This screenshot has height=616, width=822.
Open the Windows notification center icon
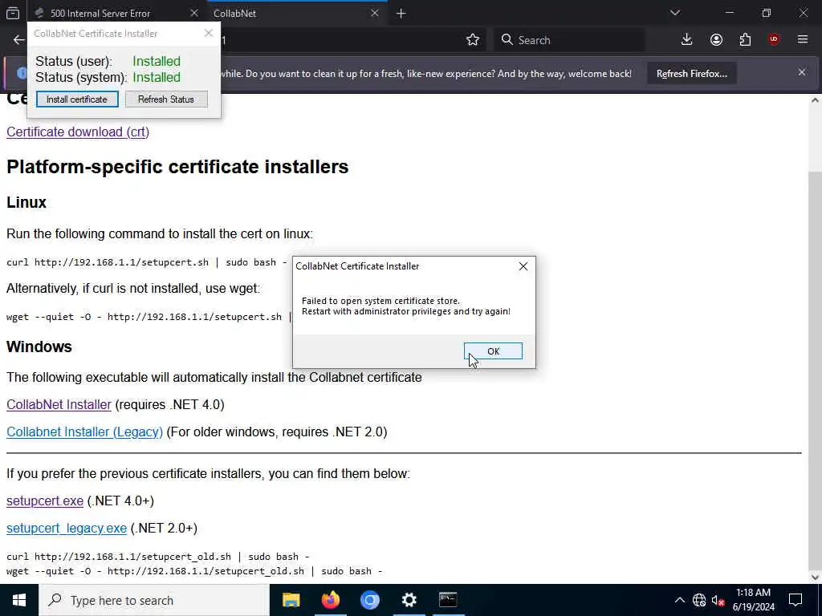coord(796,600)
